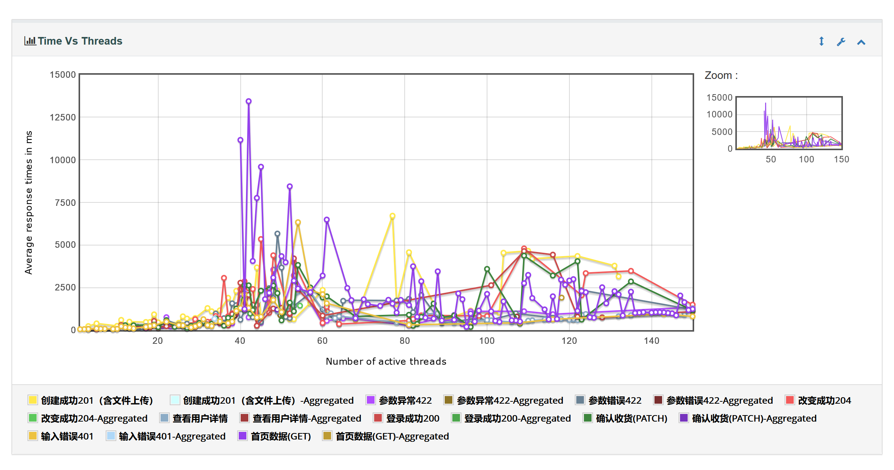The width and height of the screenshot is (894, 470).
Task: Select the 首页数据(GET)-Aggregated legend label
Action: pos(392,436)
